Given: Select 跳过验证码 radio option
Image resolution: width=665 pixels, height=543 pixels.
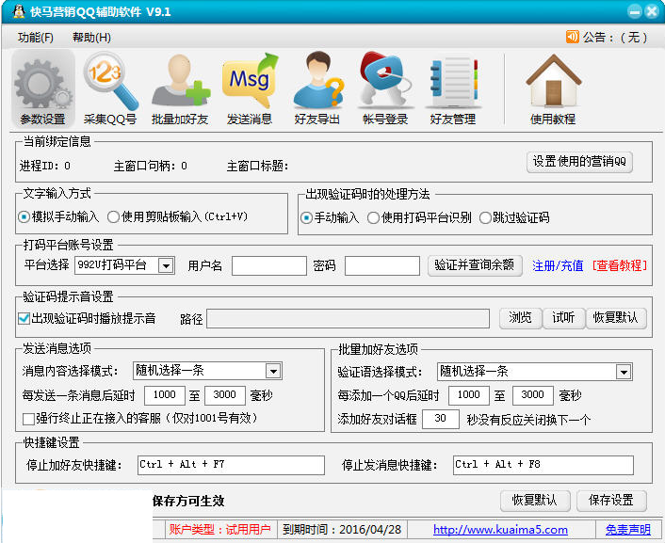Looking at the screenshot, I should point(486,217).
